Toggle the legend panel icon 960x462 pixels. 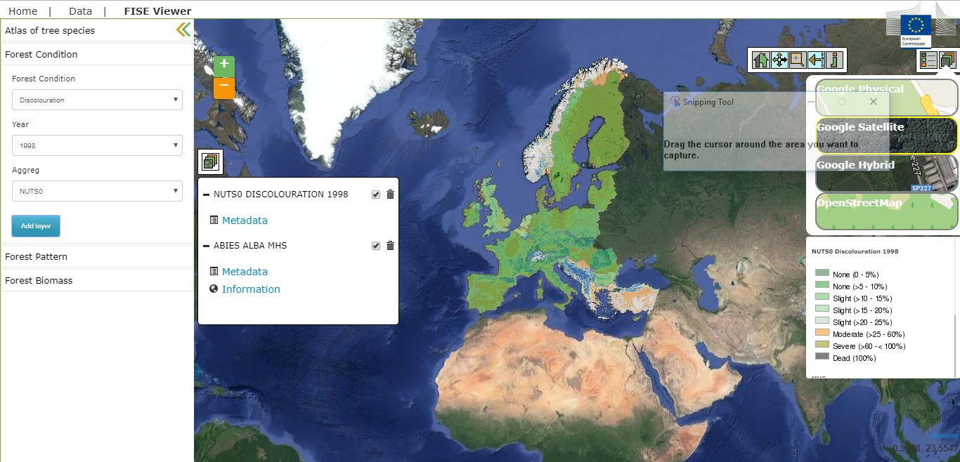[x=928, y=60]
